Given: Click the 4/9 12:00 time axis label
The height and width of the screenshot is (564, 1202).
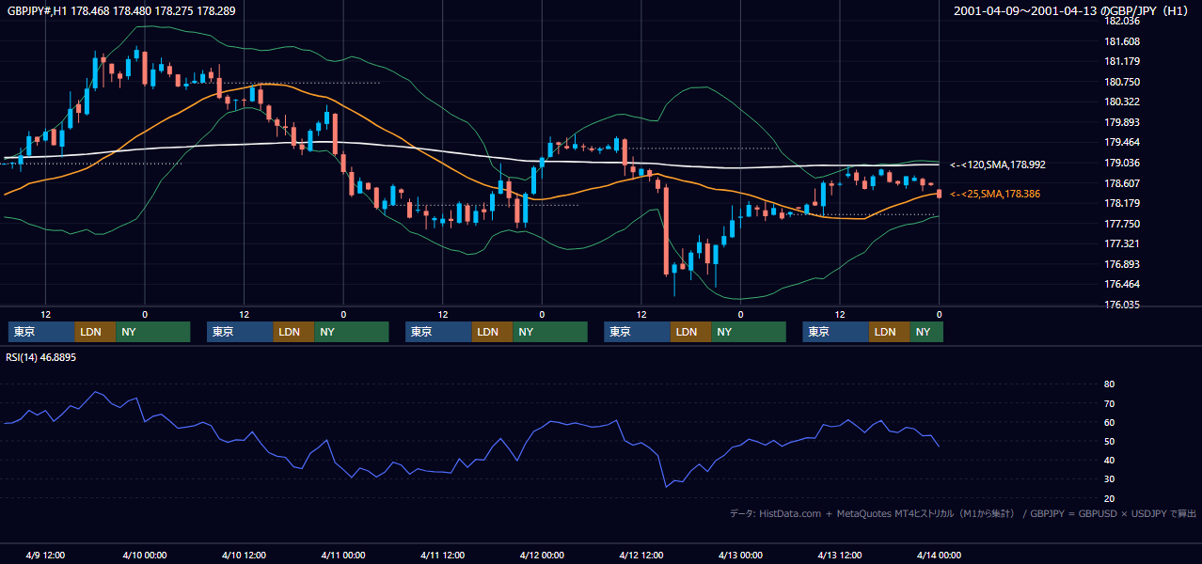Looking at the screenshot, I should [45, 555].
